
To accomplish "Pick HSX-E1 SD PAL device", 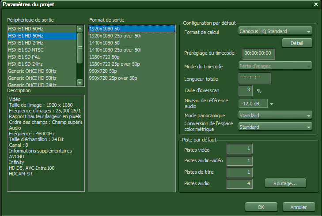I will (x=42, y=57).
